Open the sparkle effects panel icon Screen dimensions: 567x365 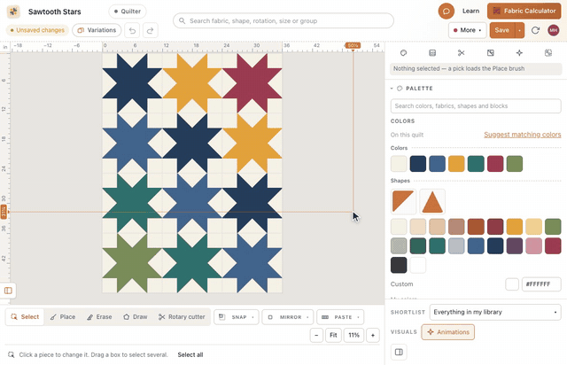click(x=519, y=53)
